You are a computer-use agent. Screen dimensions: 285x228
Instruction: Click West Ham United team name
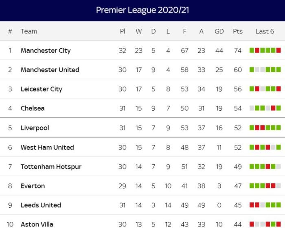(47, 148)
